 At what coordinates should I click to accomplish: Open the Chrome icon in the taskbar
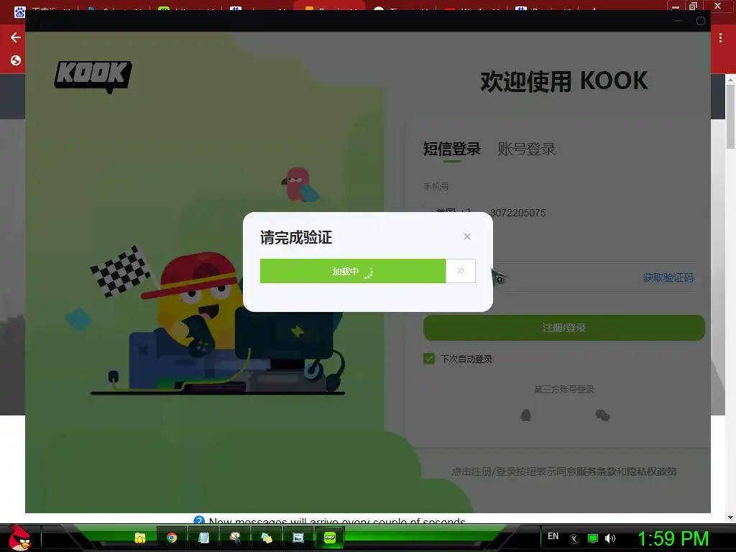172,538
